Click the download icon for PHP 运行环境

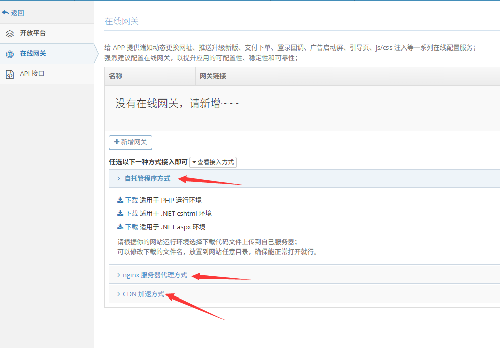coord(120,200)
